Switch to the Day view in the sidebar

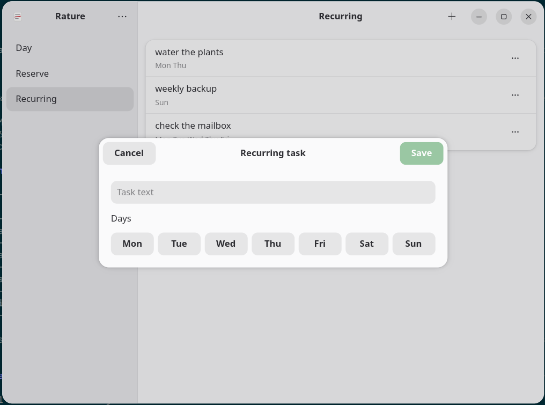coord(70,48)
